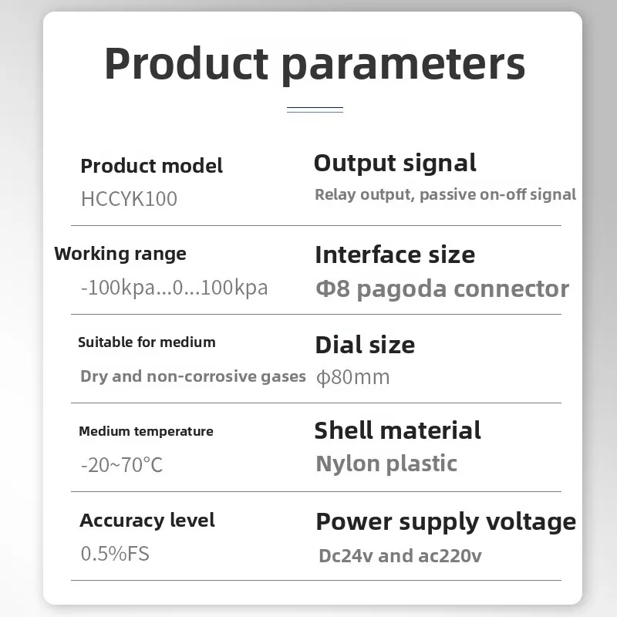
Task: Click the Accuracy level label
Action: [147, 521]
